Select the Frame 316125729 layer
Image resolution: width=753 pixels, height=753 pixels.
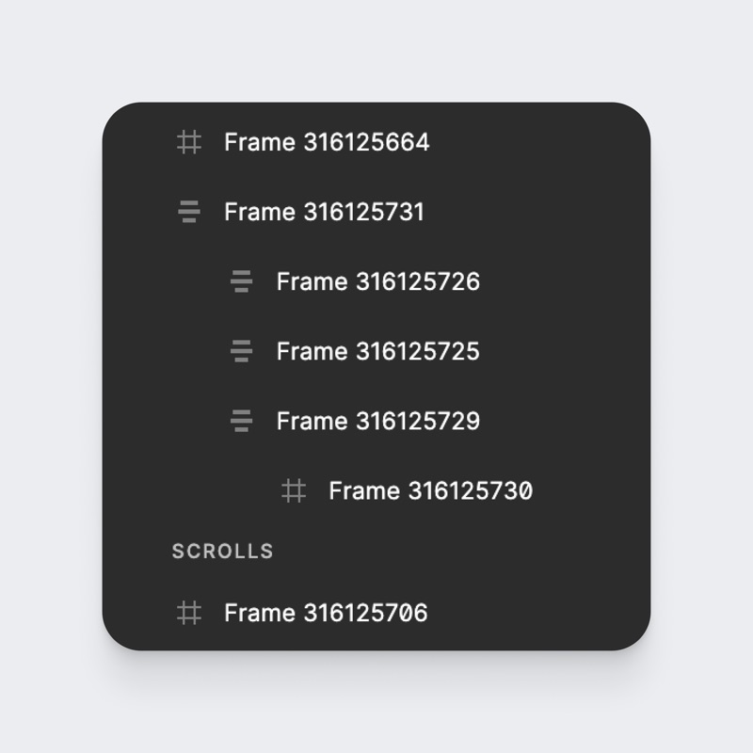point(376,421)
